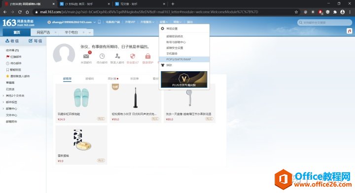Click the compose mail button
355x193 pixels.
tap(35, 41)
